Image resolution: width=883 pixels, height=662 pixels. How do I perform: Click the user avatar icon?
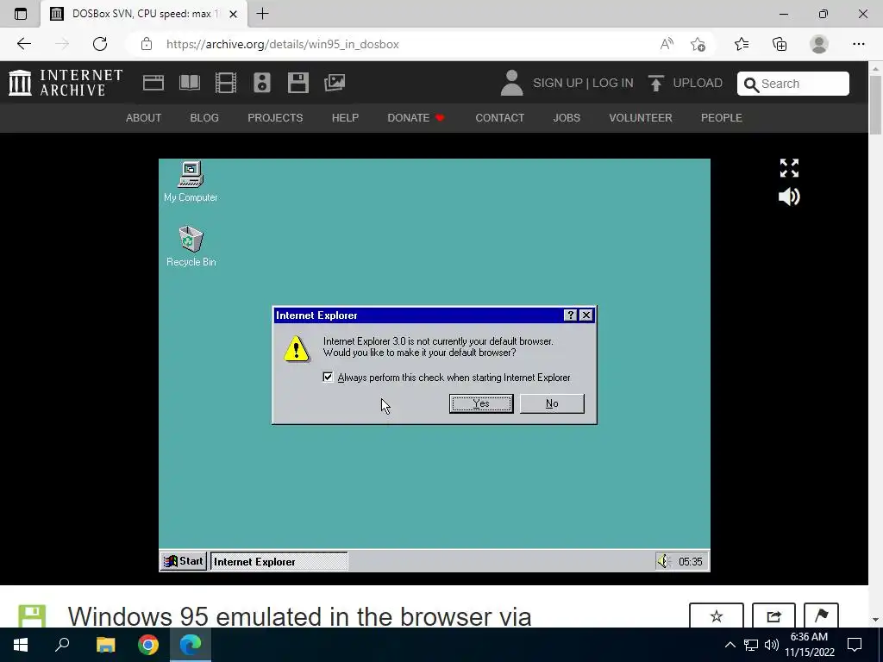tap(511, 83)
